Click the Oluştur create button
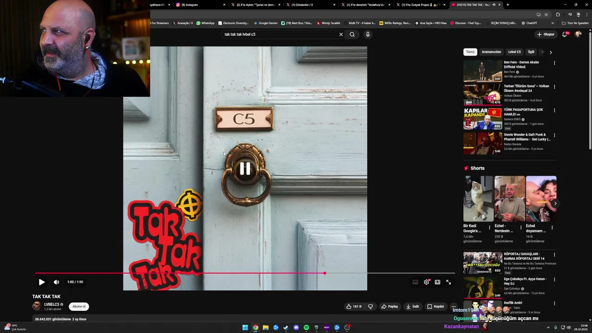This screenshot has height=333, width=592. point(546,34)
